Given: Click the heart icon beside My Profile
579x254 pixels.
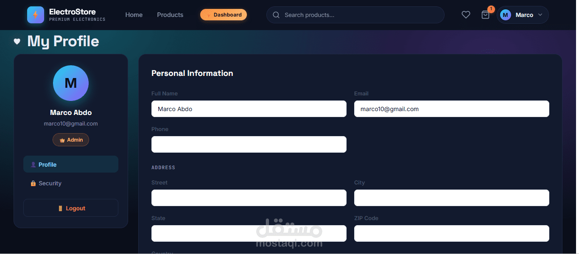Looking at the screenshot, I should (x=17, y=42).
